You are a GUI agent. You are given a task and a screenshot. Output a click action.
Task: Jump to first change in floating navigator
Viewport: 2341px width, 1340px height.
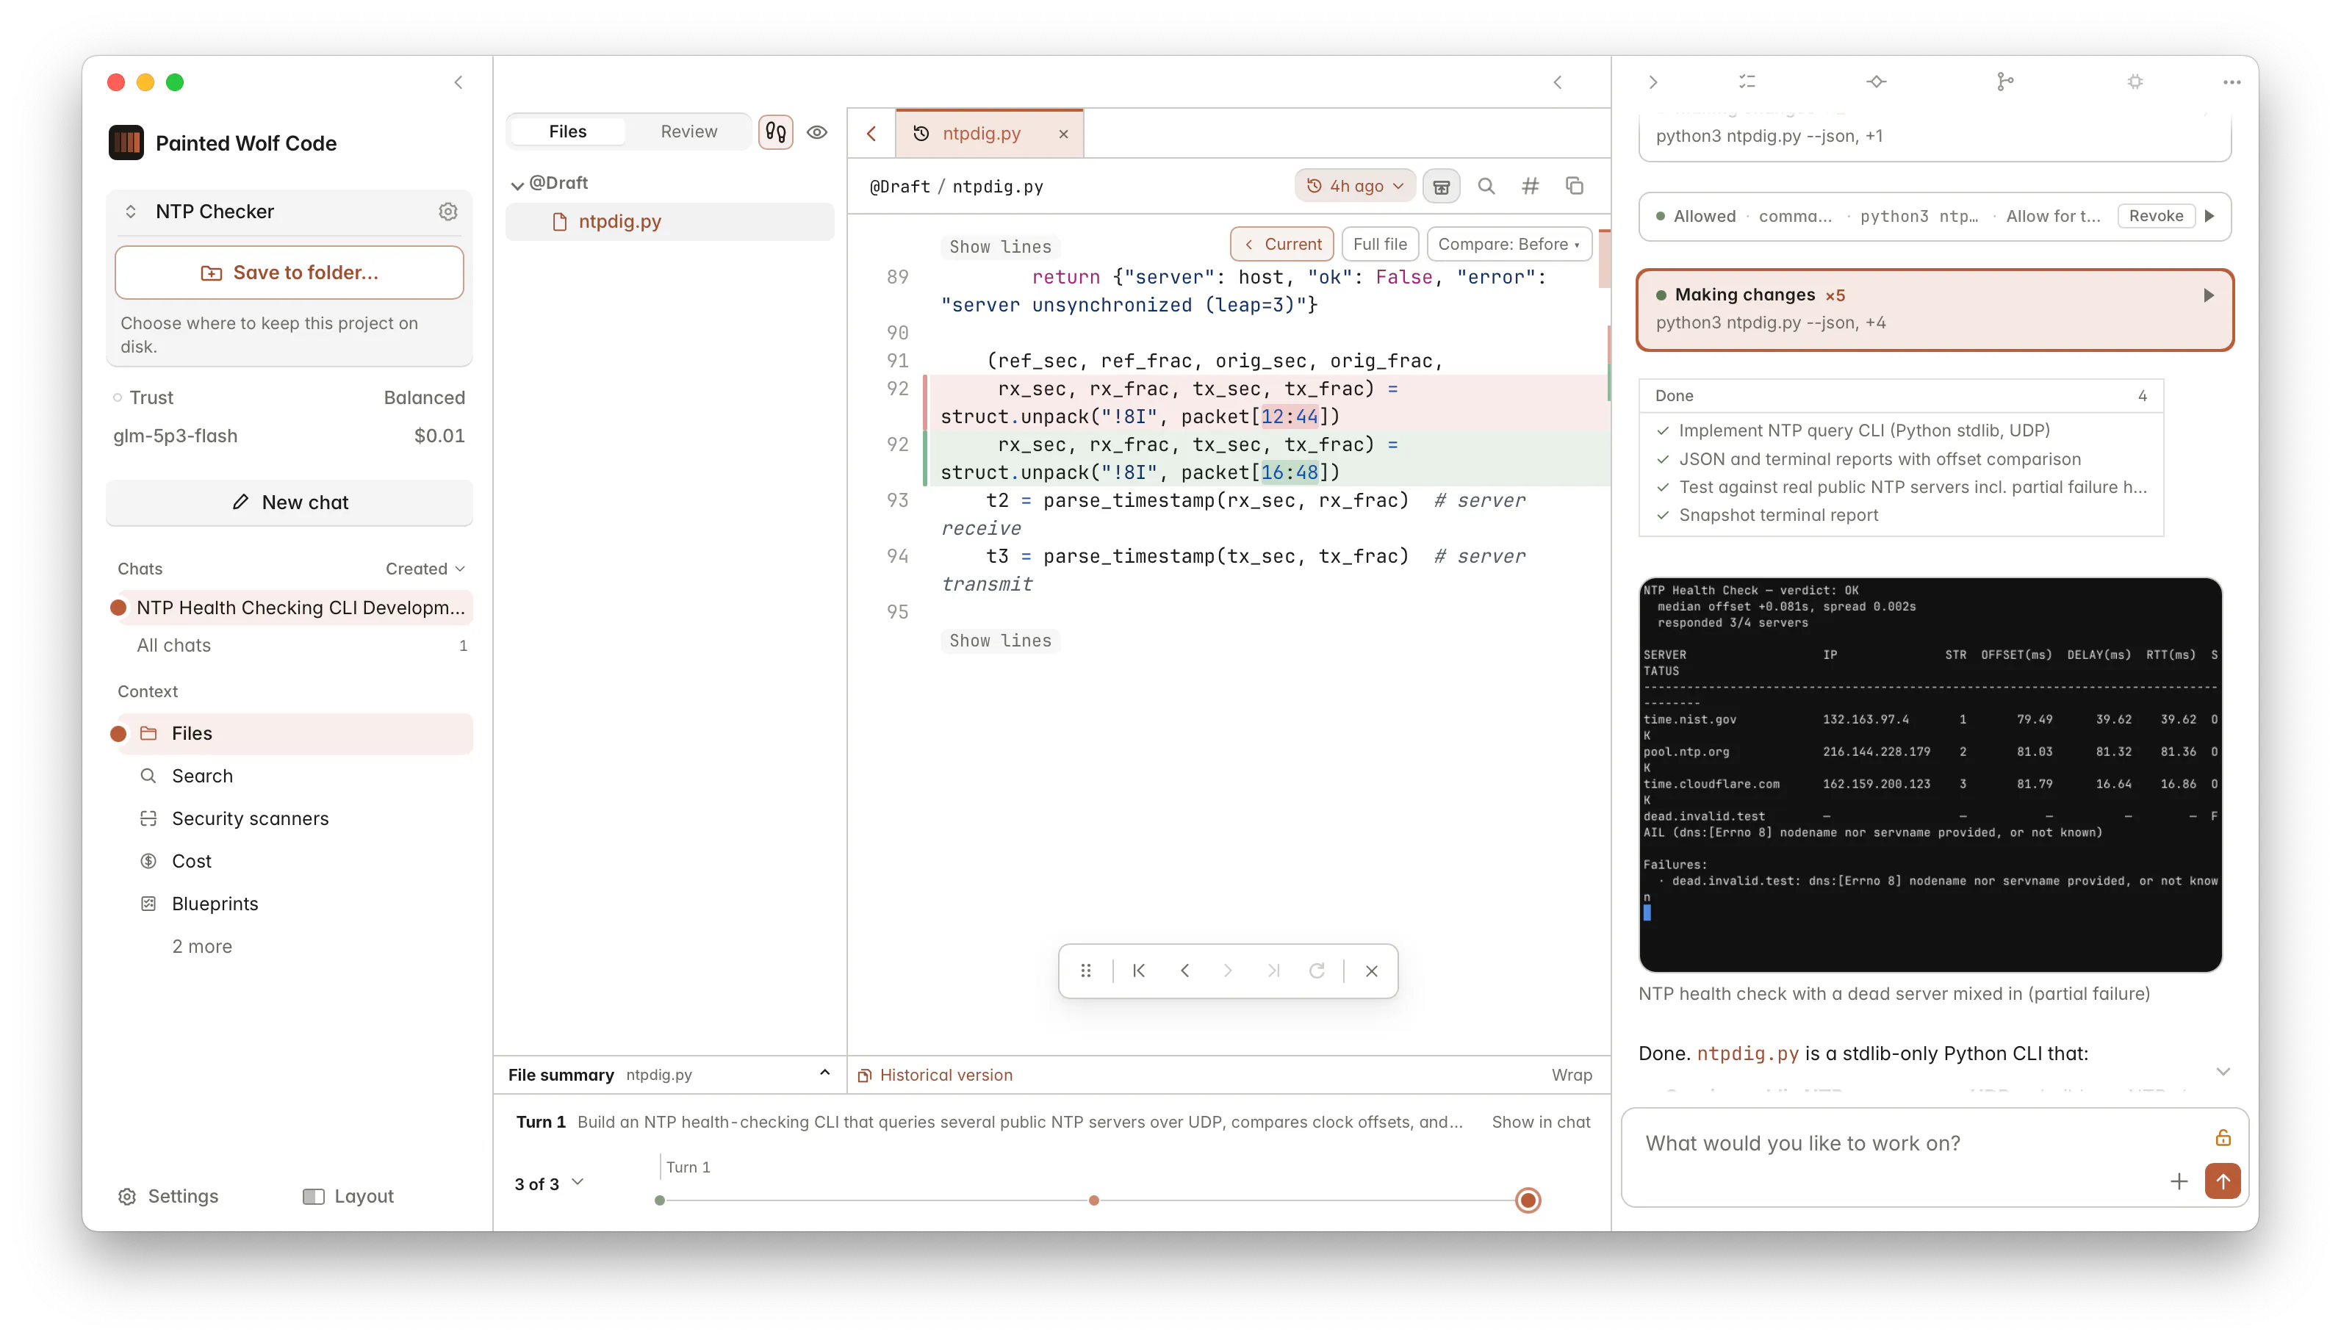1139,971
